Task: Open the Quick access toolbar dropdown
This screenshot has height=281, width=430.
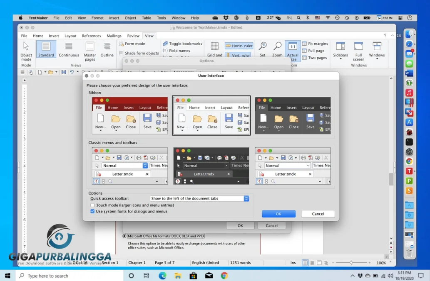Action: coord(246,198)
